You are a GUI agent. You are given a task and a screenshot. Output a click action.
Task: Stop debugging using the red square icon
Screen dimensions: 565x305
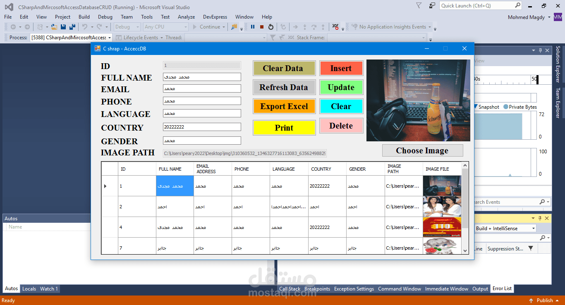pyautogui.click(x=261, y=26)
